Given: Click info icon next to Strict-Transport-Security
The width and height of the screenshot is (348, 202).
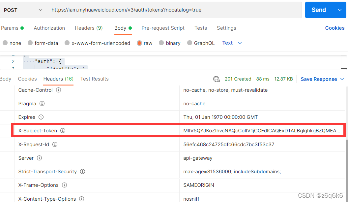Looking at the screenshot, I should click(83, 172).
